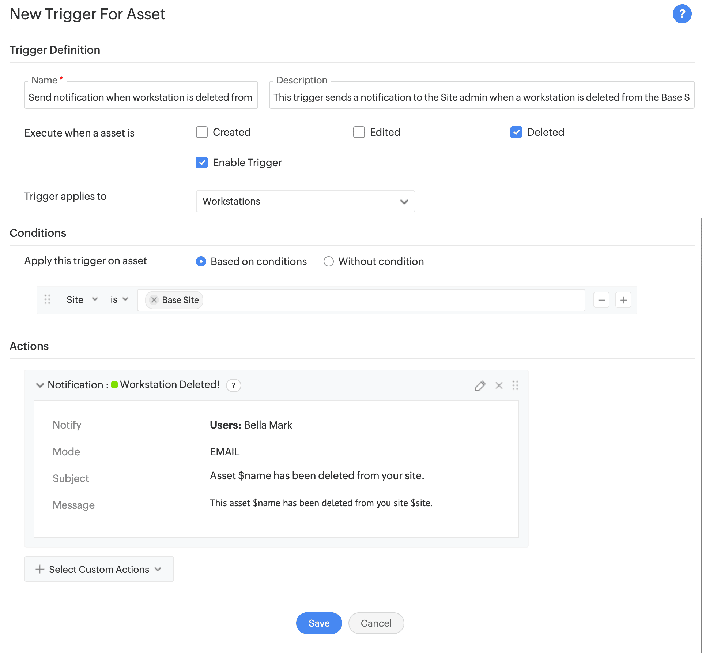Remove condition row with minus icon
The image size is (702, 653).
pos(601,300)
